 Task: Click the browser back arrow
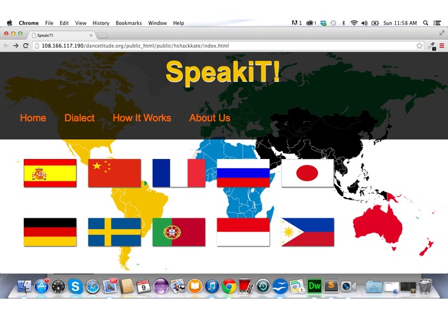(6, 46)
